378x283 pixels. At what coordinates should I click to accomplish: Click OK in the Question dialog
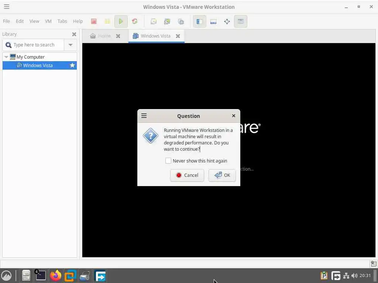pyautogui.click(x=222, y=175)
